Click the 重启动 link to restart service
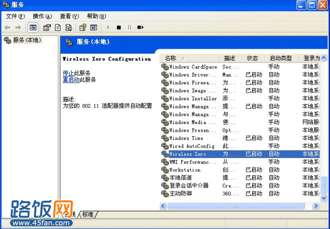This screenshot has width=330, height=229. [x=71, y=80]
